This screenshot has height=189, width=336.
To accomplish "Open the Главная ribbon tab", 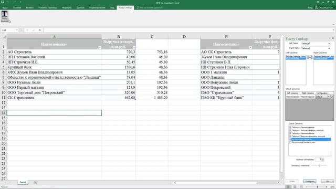I will (x=17, y=8).
